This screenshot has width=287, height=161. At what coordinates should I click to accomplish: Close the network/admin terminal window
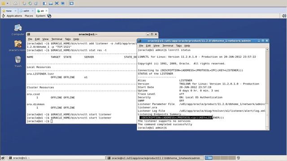coord(267,41)
